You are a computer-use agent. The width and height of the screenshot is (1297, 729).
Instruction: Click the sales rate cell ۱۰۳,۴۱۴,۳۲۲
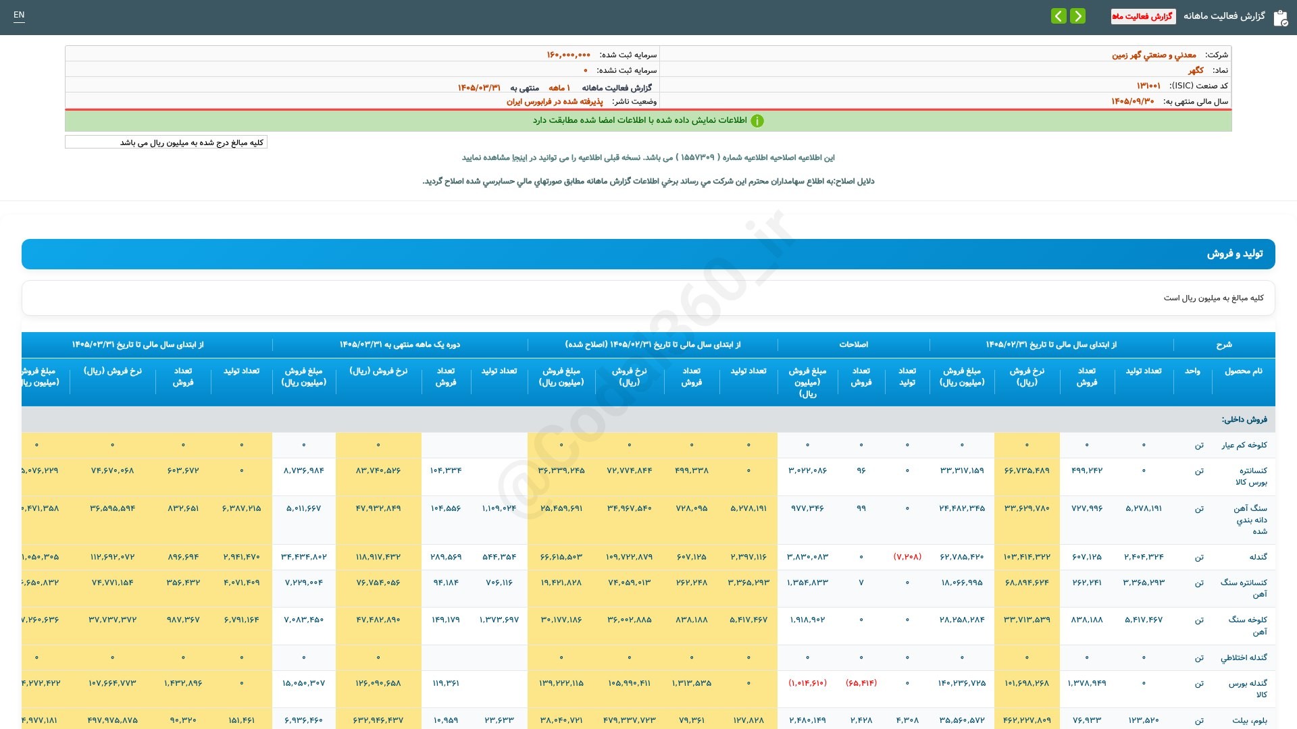tap(1027, 557)
